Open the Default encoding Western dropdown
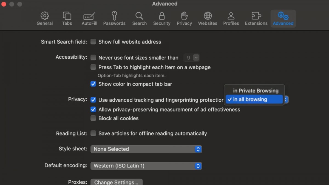 [x=146, y=166]
